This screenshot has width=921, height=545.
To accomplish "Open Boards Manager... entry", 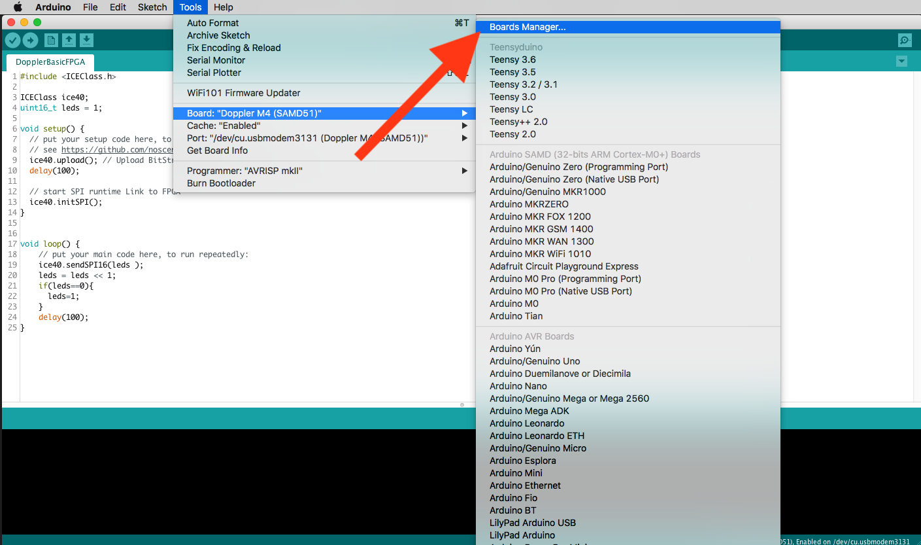I will (628, 27).
